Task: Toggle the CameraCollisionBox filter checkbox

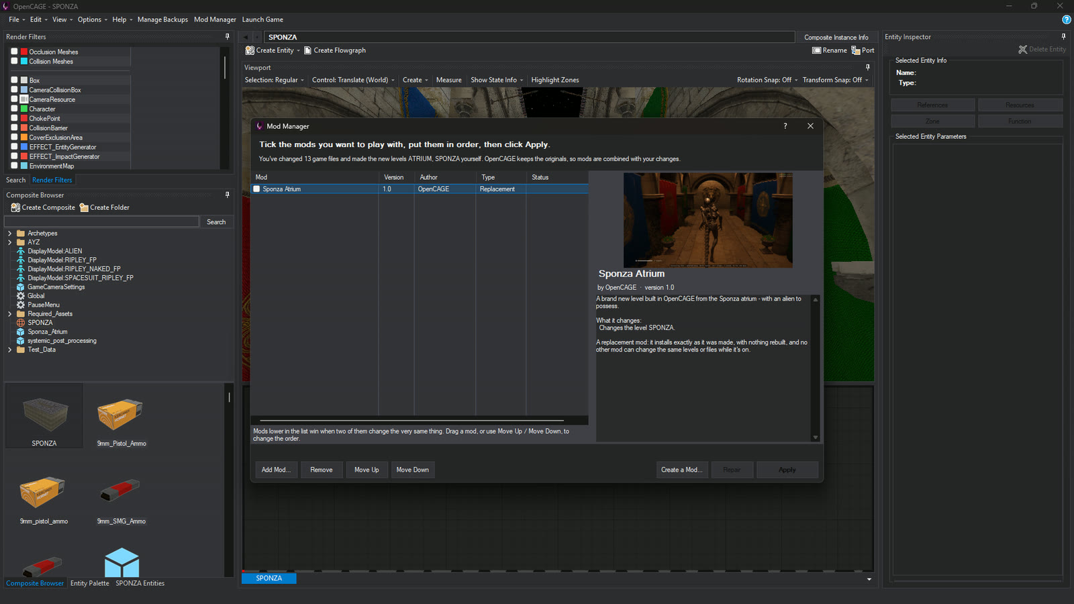Action: (14, 89)
